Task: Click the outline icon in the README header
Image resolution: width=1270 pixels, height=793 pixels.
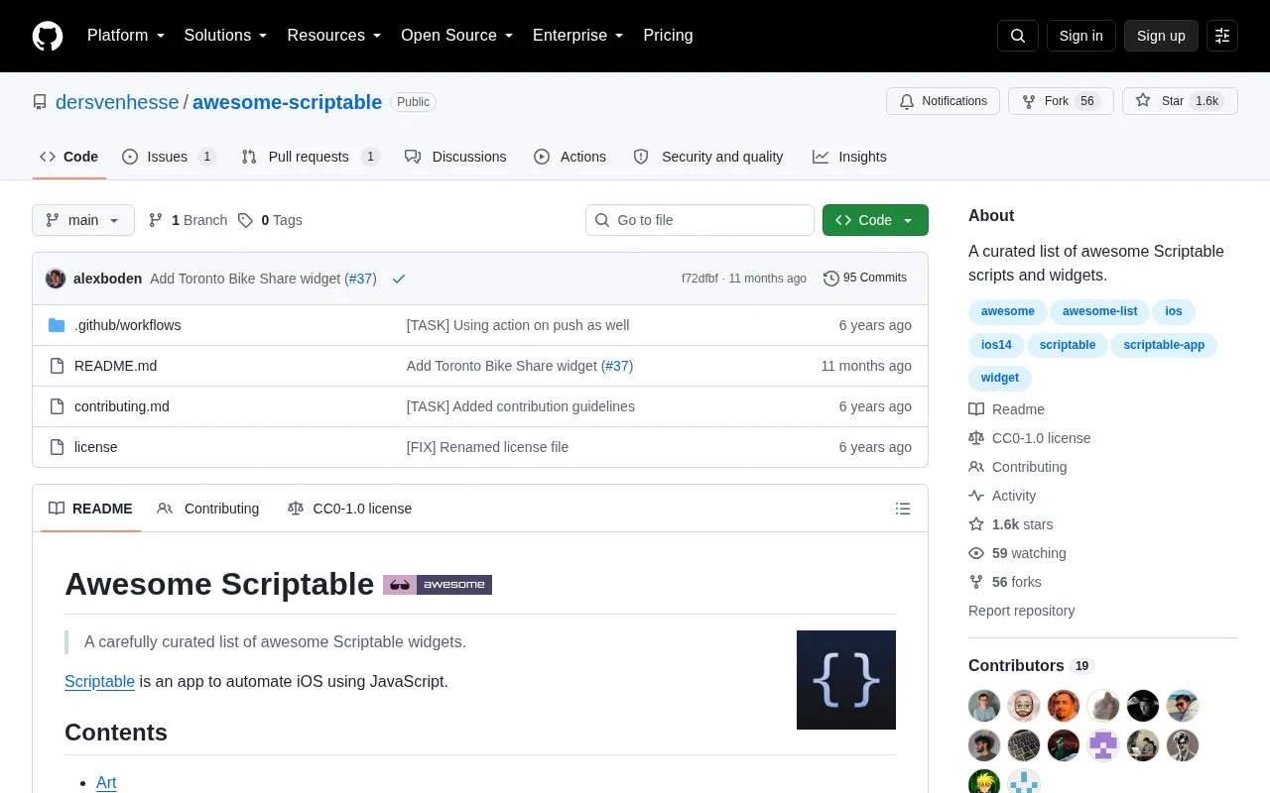Action: click(x=903, y=509)
